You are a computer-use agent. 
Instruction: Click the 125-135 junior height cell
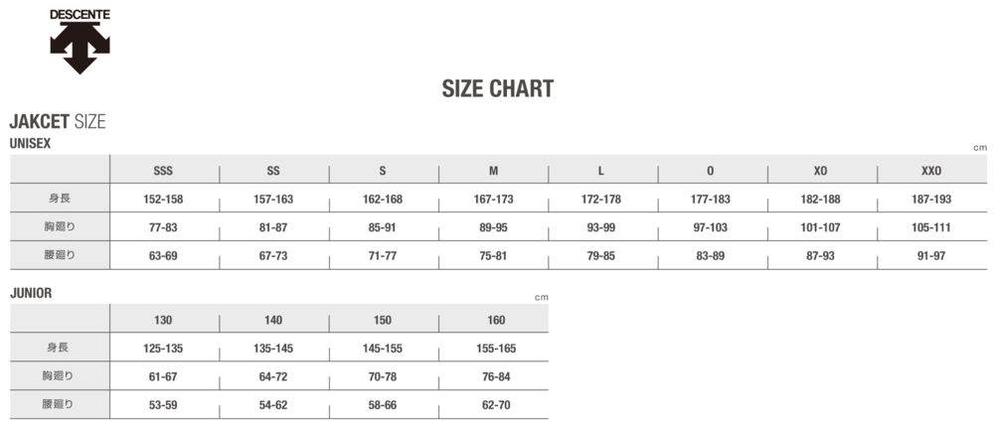(x=163, y=349)
